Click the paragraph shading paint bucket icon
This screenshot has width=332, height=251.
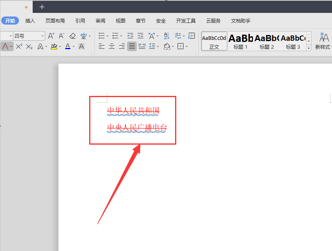167,46
